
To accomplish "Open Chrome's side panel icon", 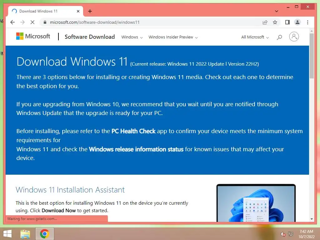I will (x=287, y=22).
